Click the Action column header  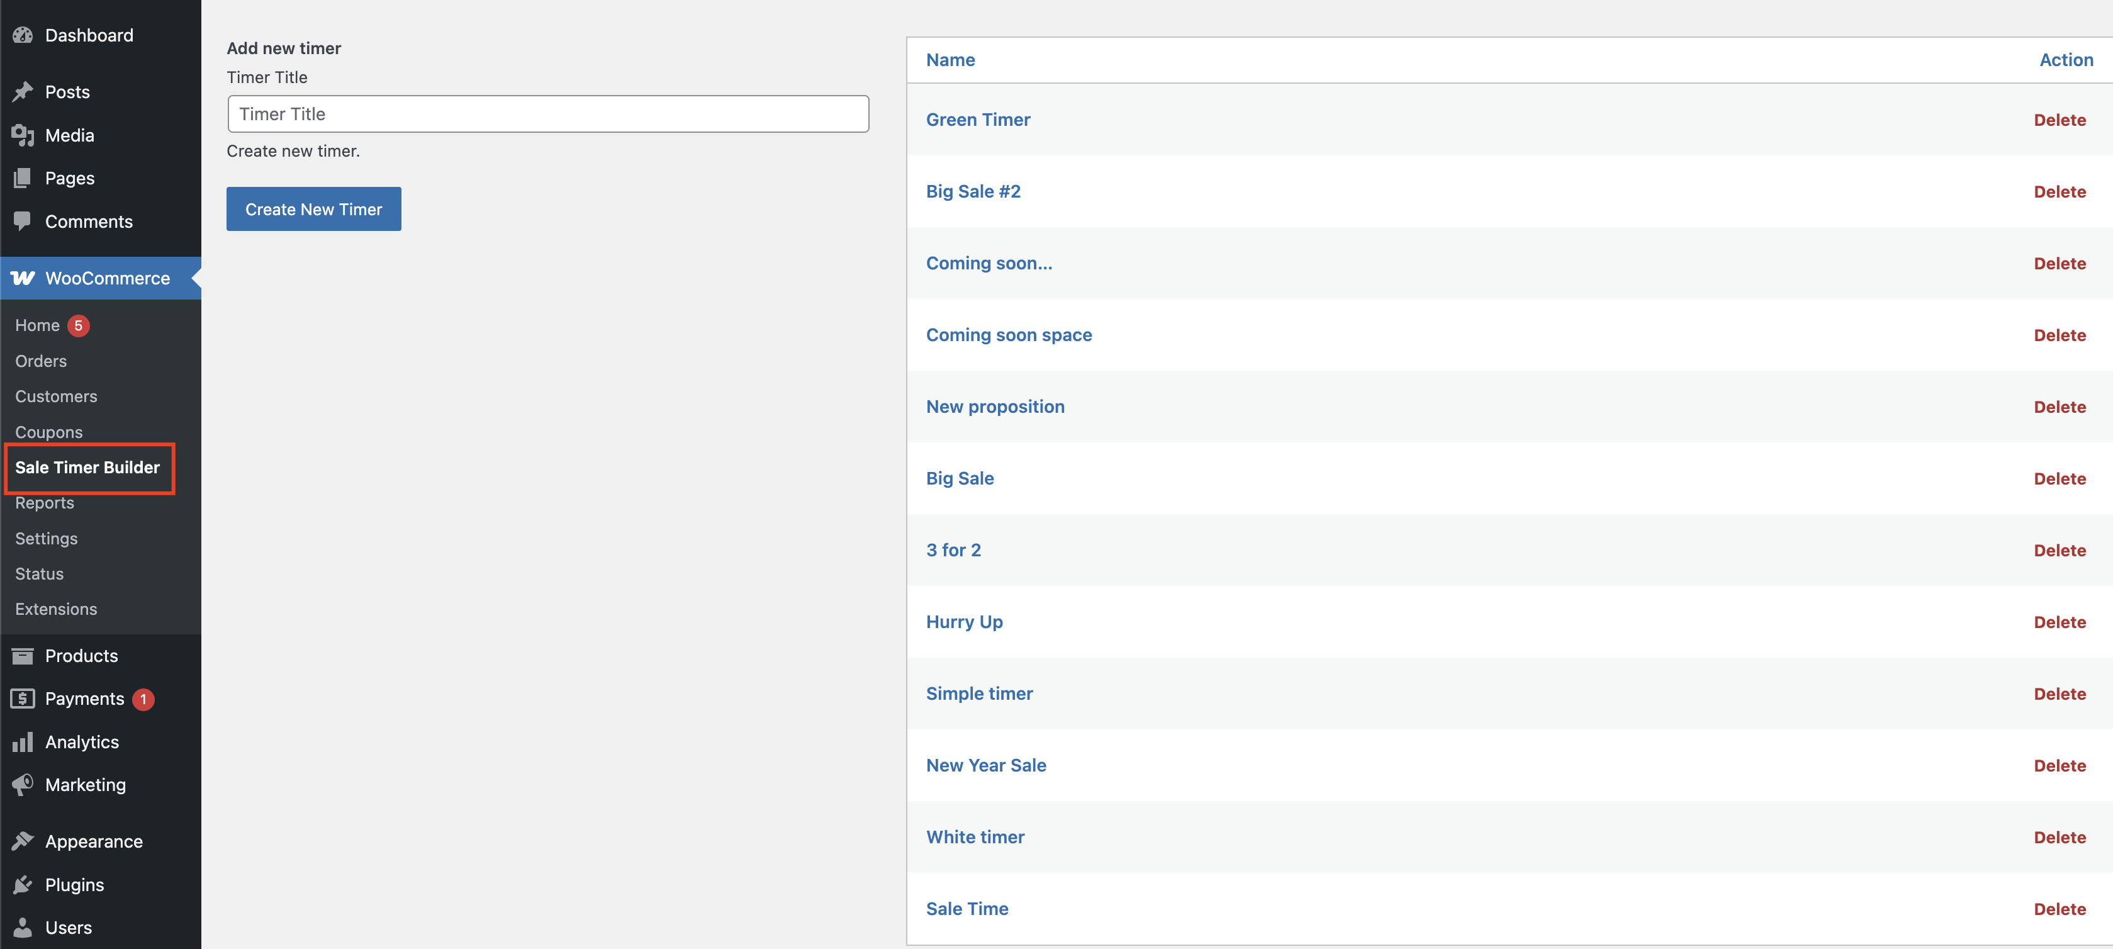coord(2066,60)
